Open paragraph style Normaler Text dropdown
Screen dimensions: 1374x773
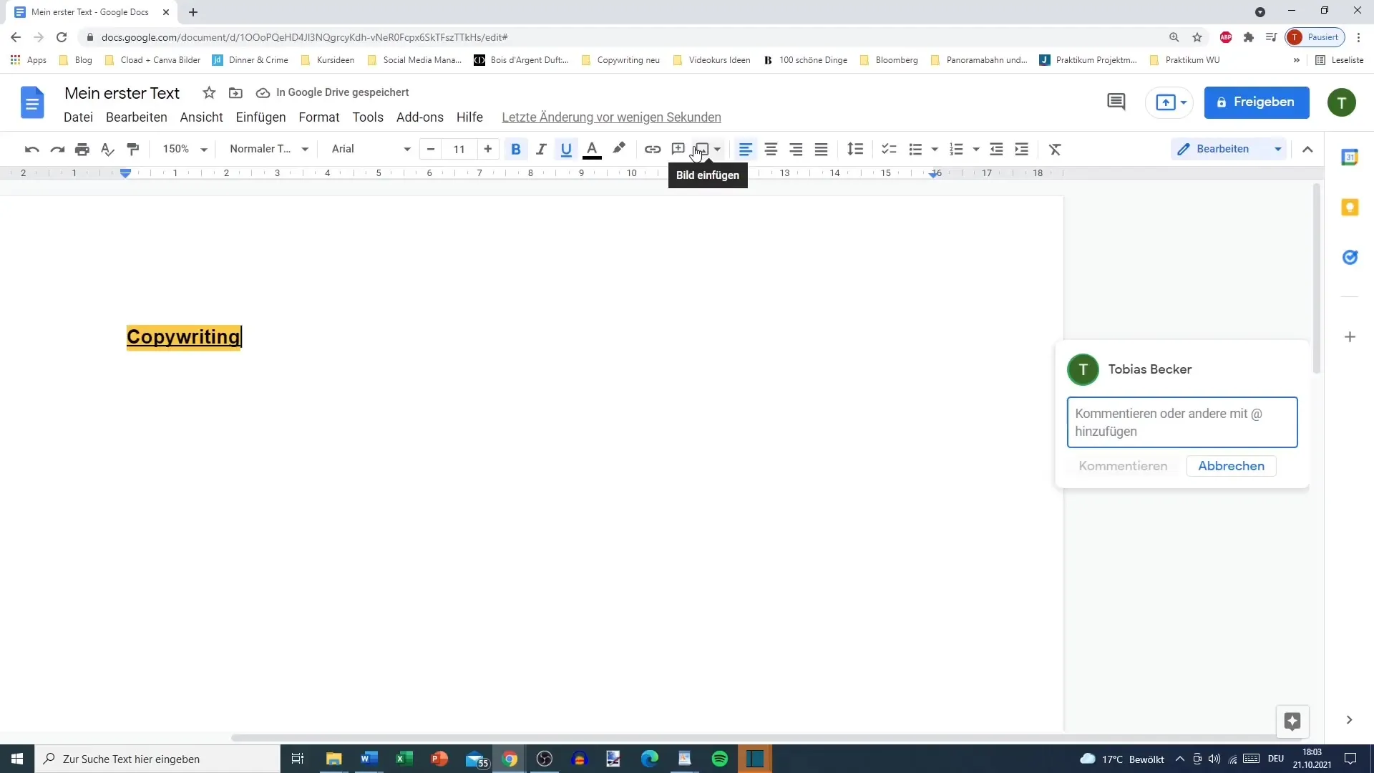coord(269,149)
